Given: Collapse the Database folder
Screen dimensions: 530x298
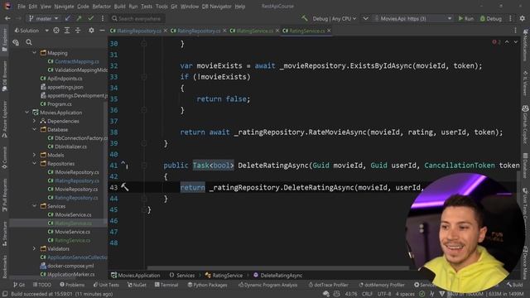Looking at the screenshot, I should (x=35, y=129).
